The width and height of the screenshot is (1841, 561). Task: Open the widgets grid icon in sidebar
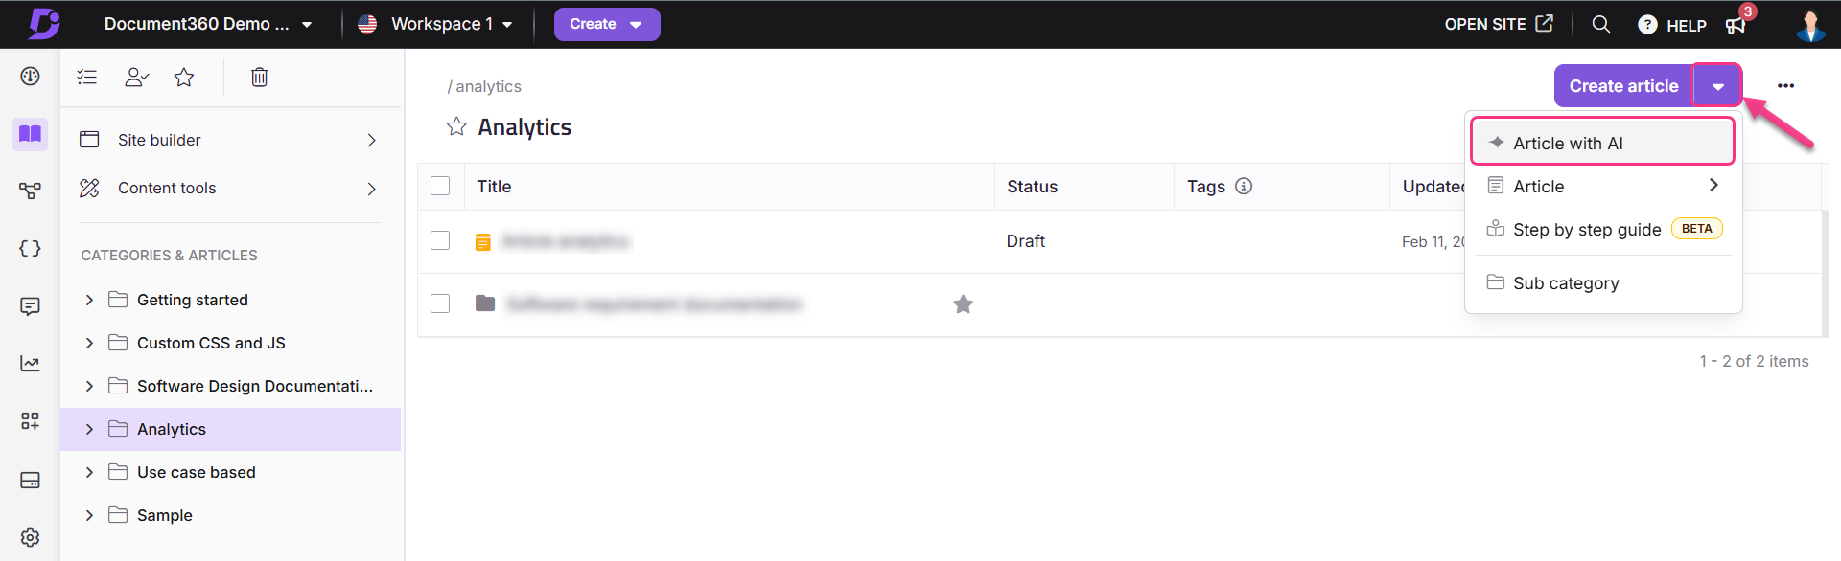30,421
